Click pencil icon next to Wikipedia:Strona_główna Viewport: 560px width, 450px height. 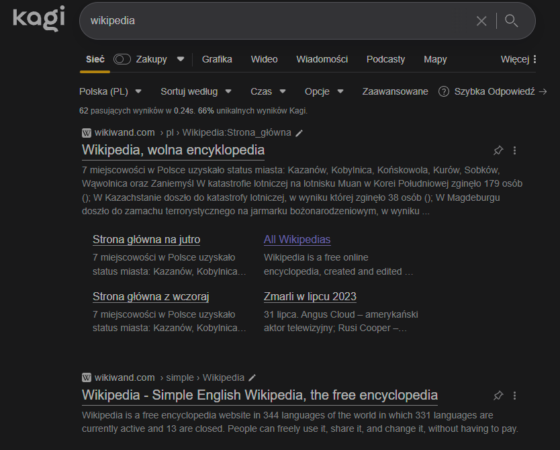pos(299,133)
